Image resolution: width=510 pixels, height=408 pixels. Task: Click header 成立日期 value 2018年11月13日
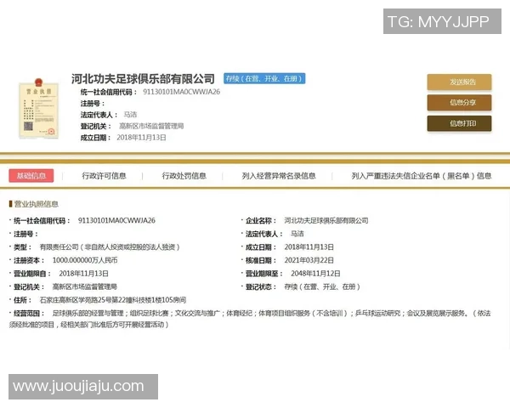click(x=141, y=138)
